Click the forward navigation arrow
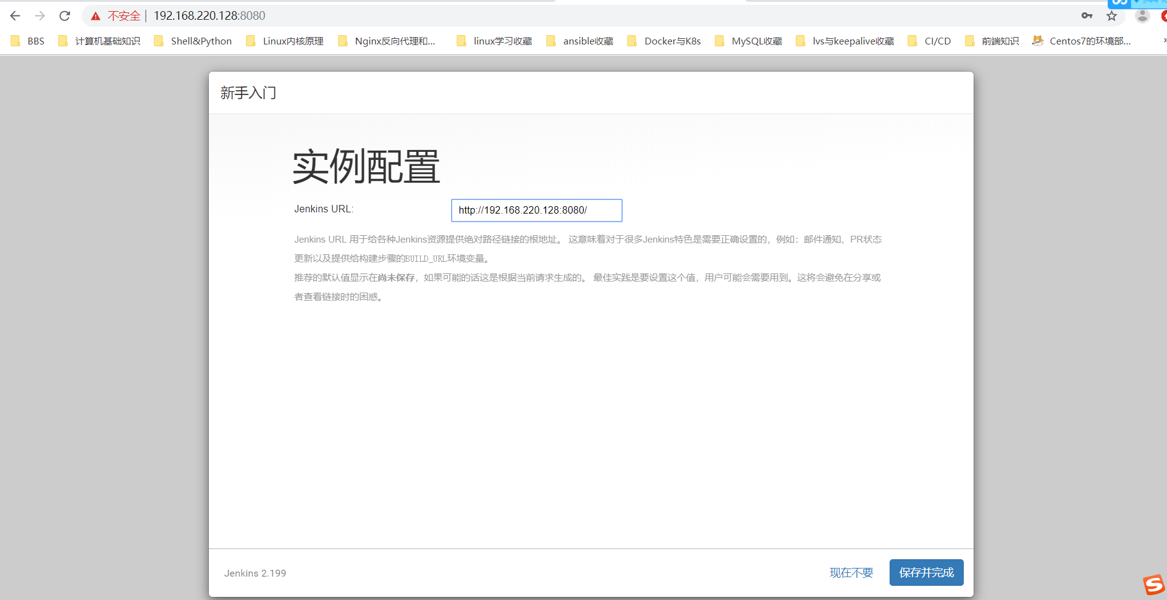 [x=40, y=15]
